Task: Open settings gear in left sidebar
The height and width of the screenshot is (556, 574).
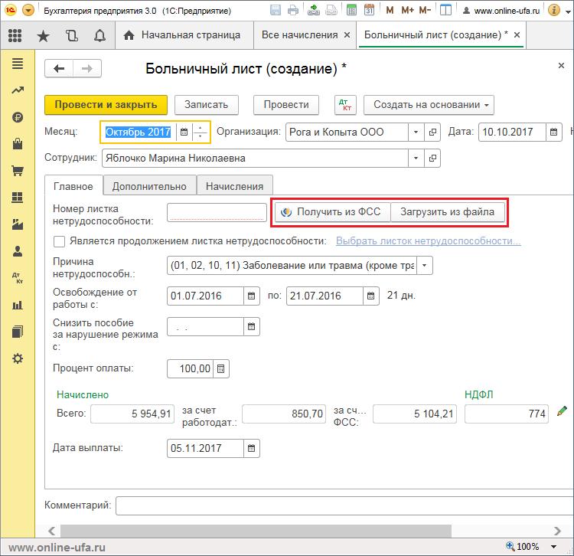Action: (x=17, y=358)
